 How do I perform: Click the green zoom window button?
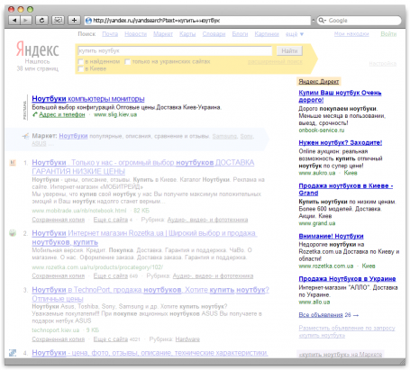(30, 9)
